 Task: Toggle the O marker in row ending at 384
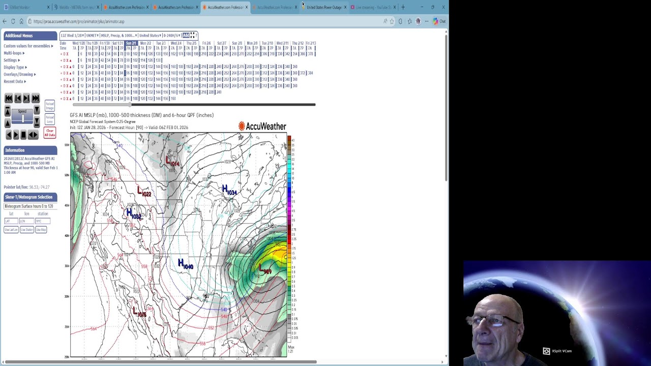click(x=64, y=73)
